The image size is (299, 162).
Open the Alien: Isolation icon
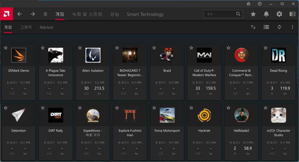(x=93, y=55)
